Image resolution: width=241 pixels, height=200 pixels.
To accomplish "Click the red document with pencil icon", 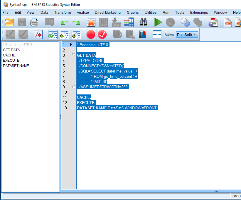I will click(x=228, y=22).
